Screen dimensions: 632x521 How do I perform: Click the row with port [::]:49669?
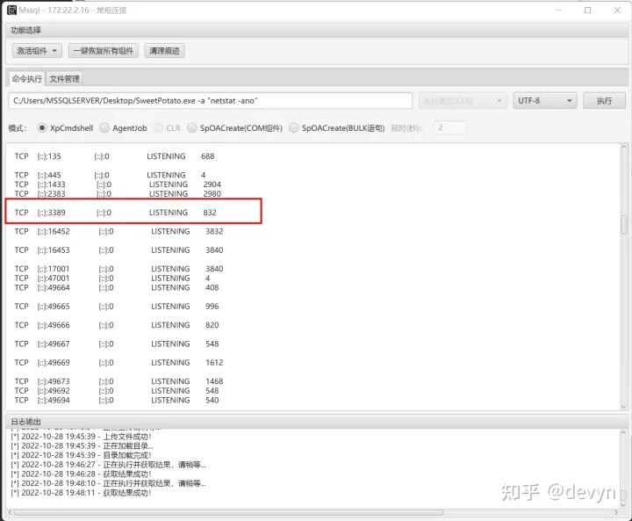pos(118,363)
